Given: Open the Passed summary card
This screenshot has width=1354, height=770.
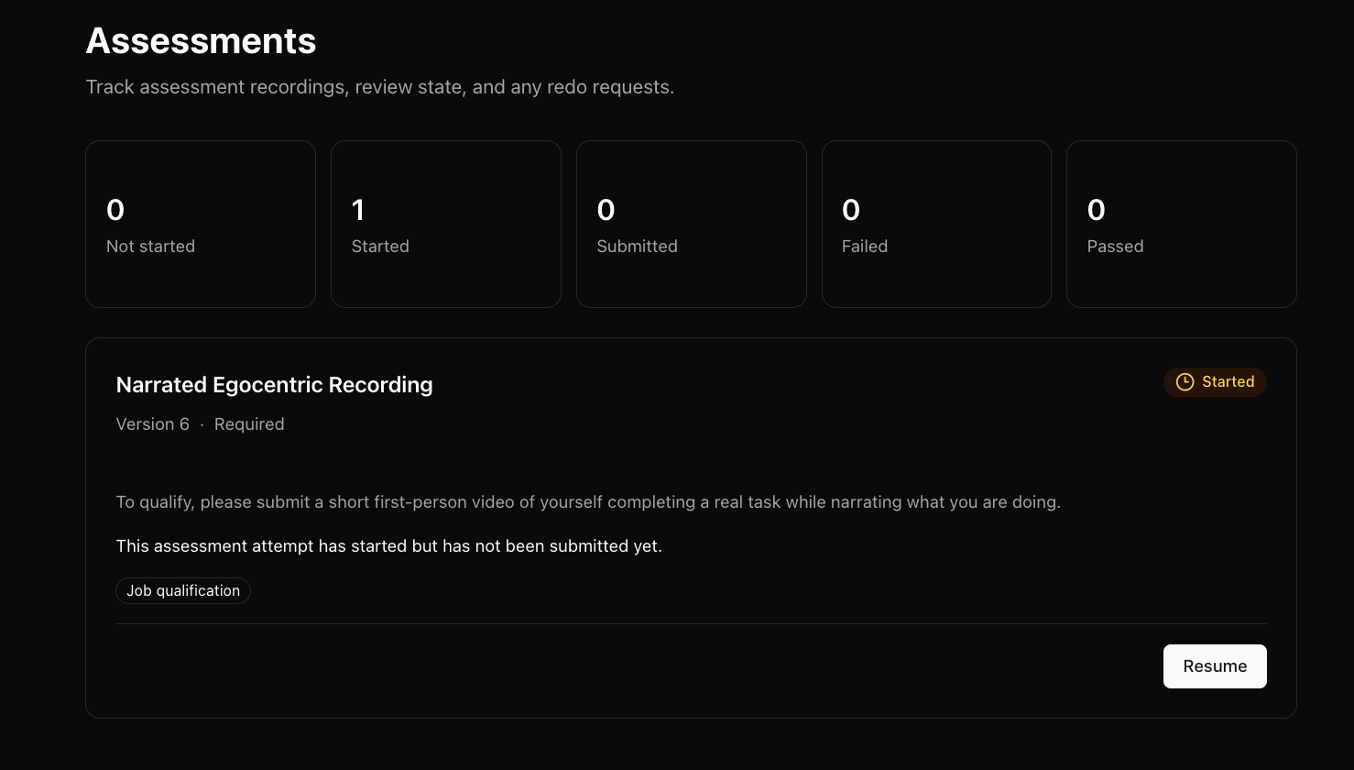Looking at the screenshot, I should (x=1182, y=224).
